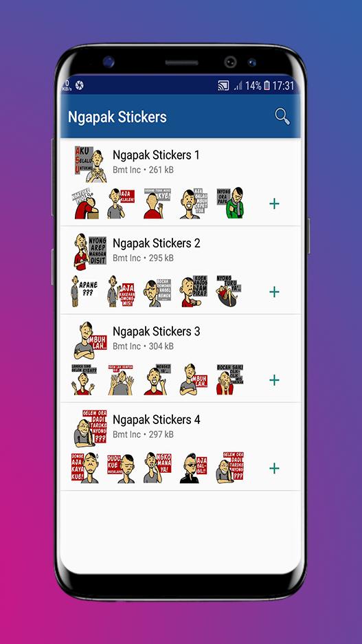Open Ngapak Stickers 4 title
This screenshot has width=362, height=644.
point(157,420)
